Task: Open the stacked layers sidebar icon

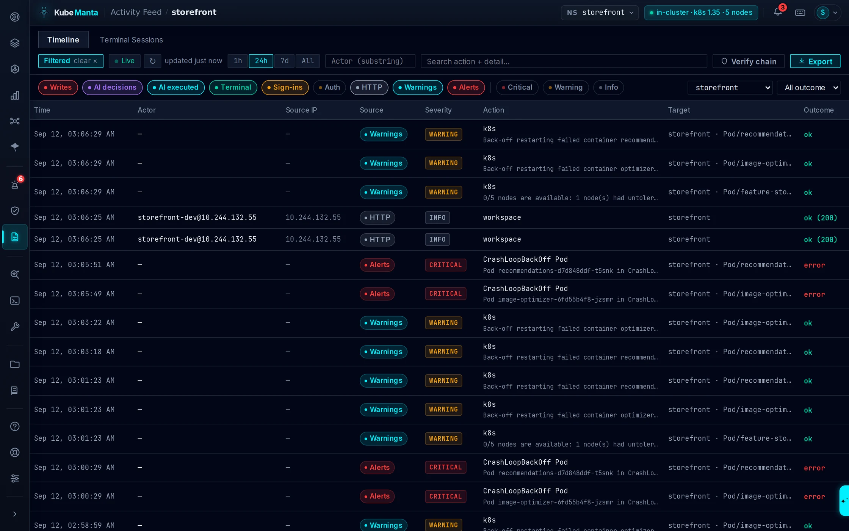Action: click(15, 43)
